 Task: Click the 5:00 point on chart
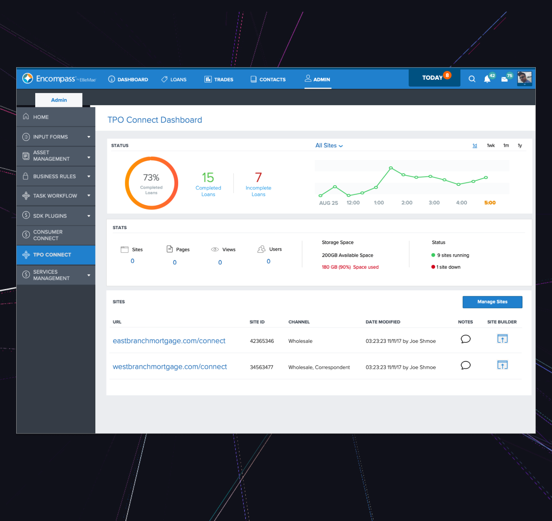pos(486,178)
